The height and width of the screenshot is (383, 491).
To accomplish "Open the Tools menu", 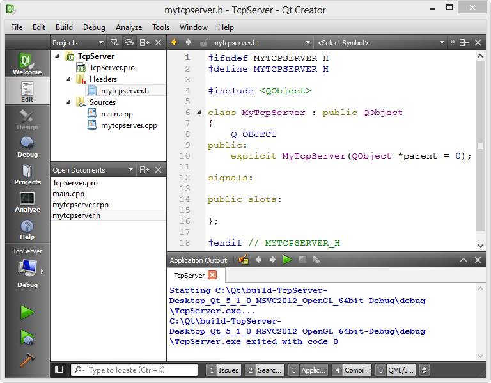I will 160,27.
